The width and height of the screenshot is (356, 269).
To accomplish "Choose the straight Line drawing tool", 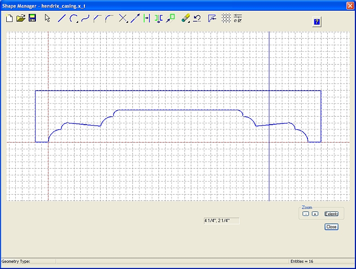I will pyautogui.click(x=62, y=18).
